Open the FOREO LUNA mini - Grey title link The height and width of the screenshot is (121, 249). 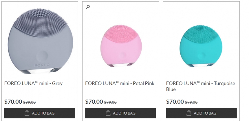33,83
